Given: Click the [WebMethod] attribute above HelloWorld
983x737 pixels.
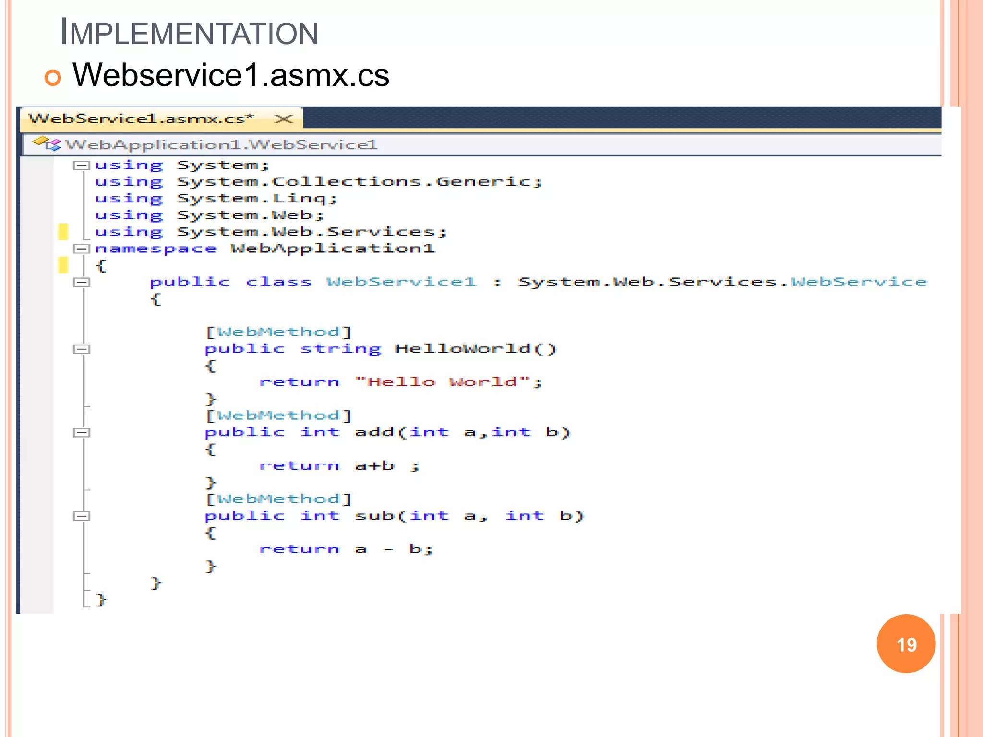Looking at the screenshot, I should pyautogui.click(x=279, y=332).
